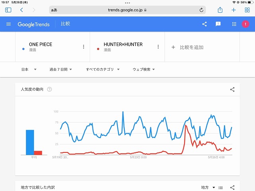Image resolution: width=255 pixels, height=191 pixels.
Task: Add comparison term with 比較を追加
Action: click(x=187, y=47)
